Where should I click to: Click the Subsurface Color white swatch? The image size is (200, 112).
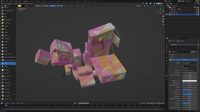click(189, 81)
